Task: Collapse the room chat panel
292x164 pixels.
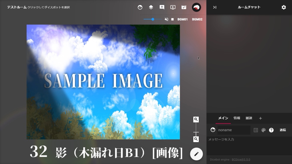Action: 214,7
